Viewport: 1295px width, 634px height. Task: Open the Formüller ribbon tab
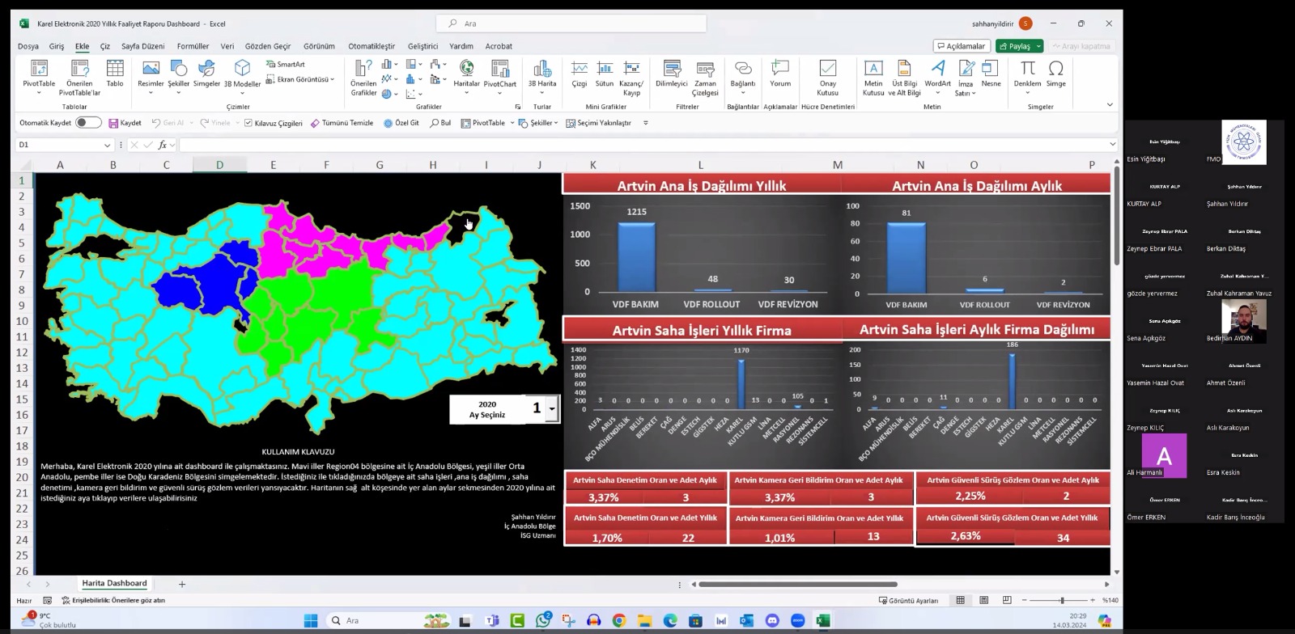pos(193,46)
